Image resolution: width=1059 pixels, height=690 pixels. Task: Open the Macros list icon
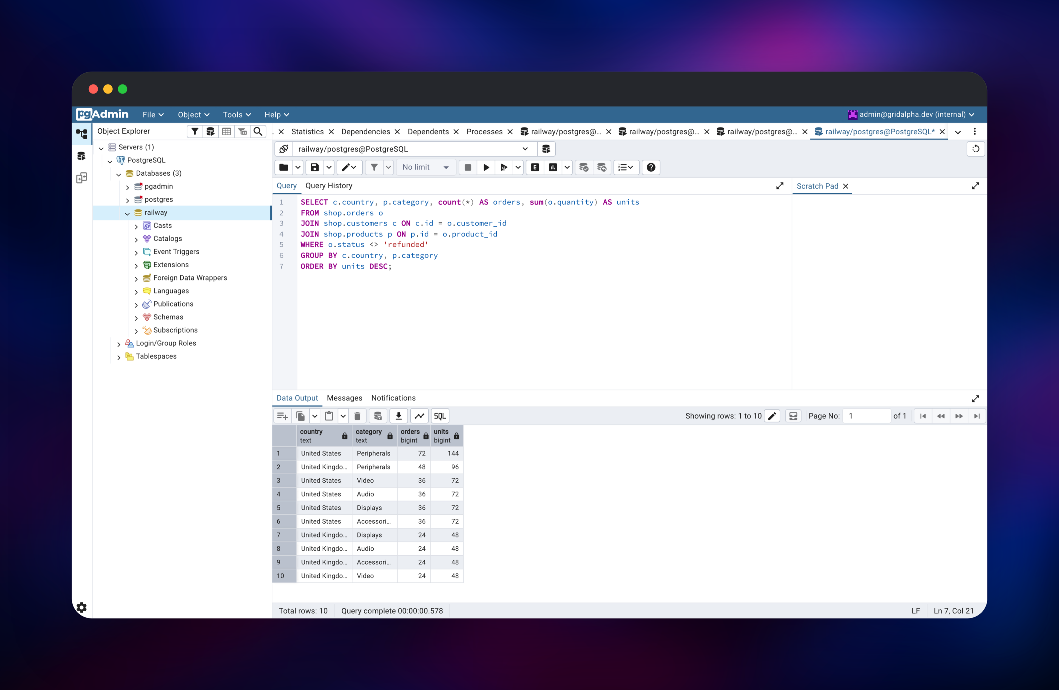tap(625, 167)
